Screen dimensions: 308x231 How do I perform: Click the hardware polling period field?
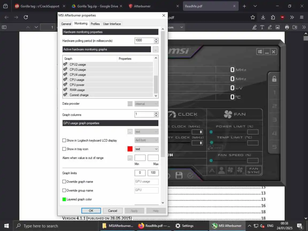[x=144, y=40]
